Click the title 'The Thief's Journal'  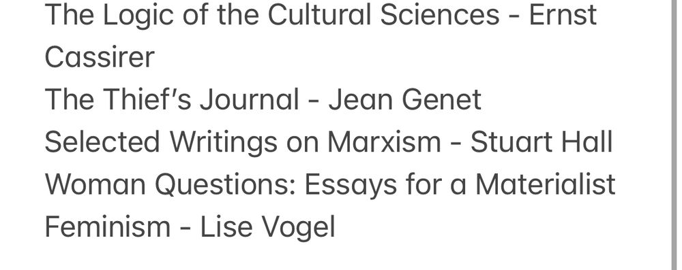(x=172, y=99)
